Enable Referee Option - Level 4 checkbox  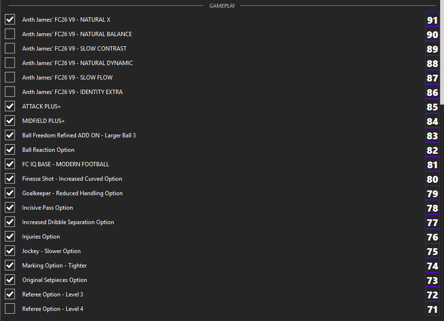(10, 308)
